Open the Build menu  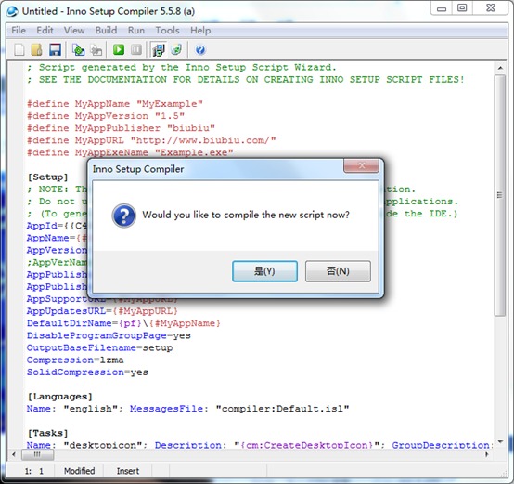click(x=106, y=31)
